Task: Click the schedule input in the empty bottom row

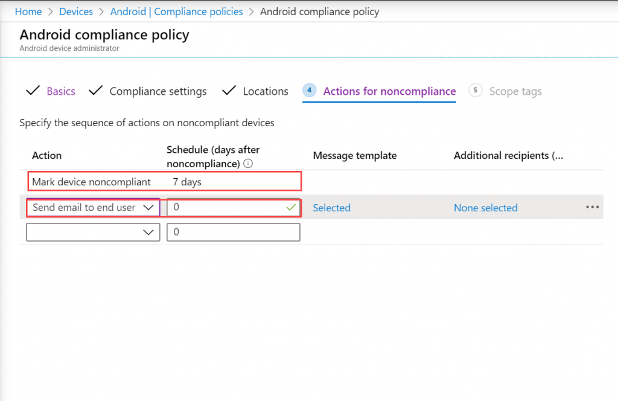Action: [x=233, y=232]
